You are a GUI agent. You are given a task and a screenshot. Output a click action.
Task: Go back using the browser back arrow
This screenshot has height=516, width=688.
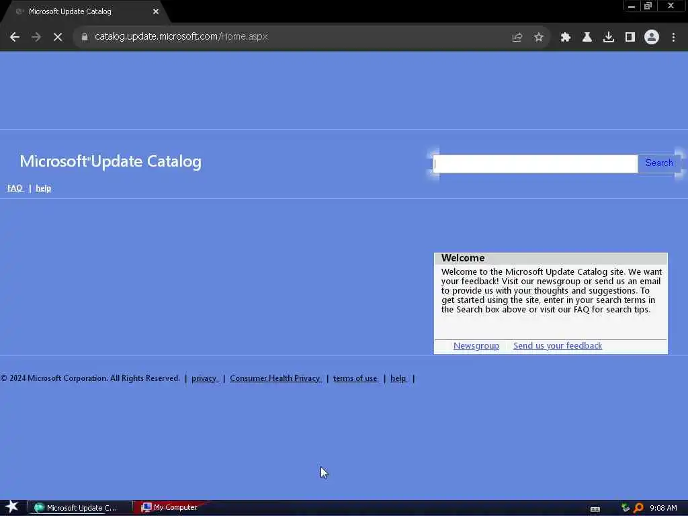click(15, 37)
